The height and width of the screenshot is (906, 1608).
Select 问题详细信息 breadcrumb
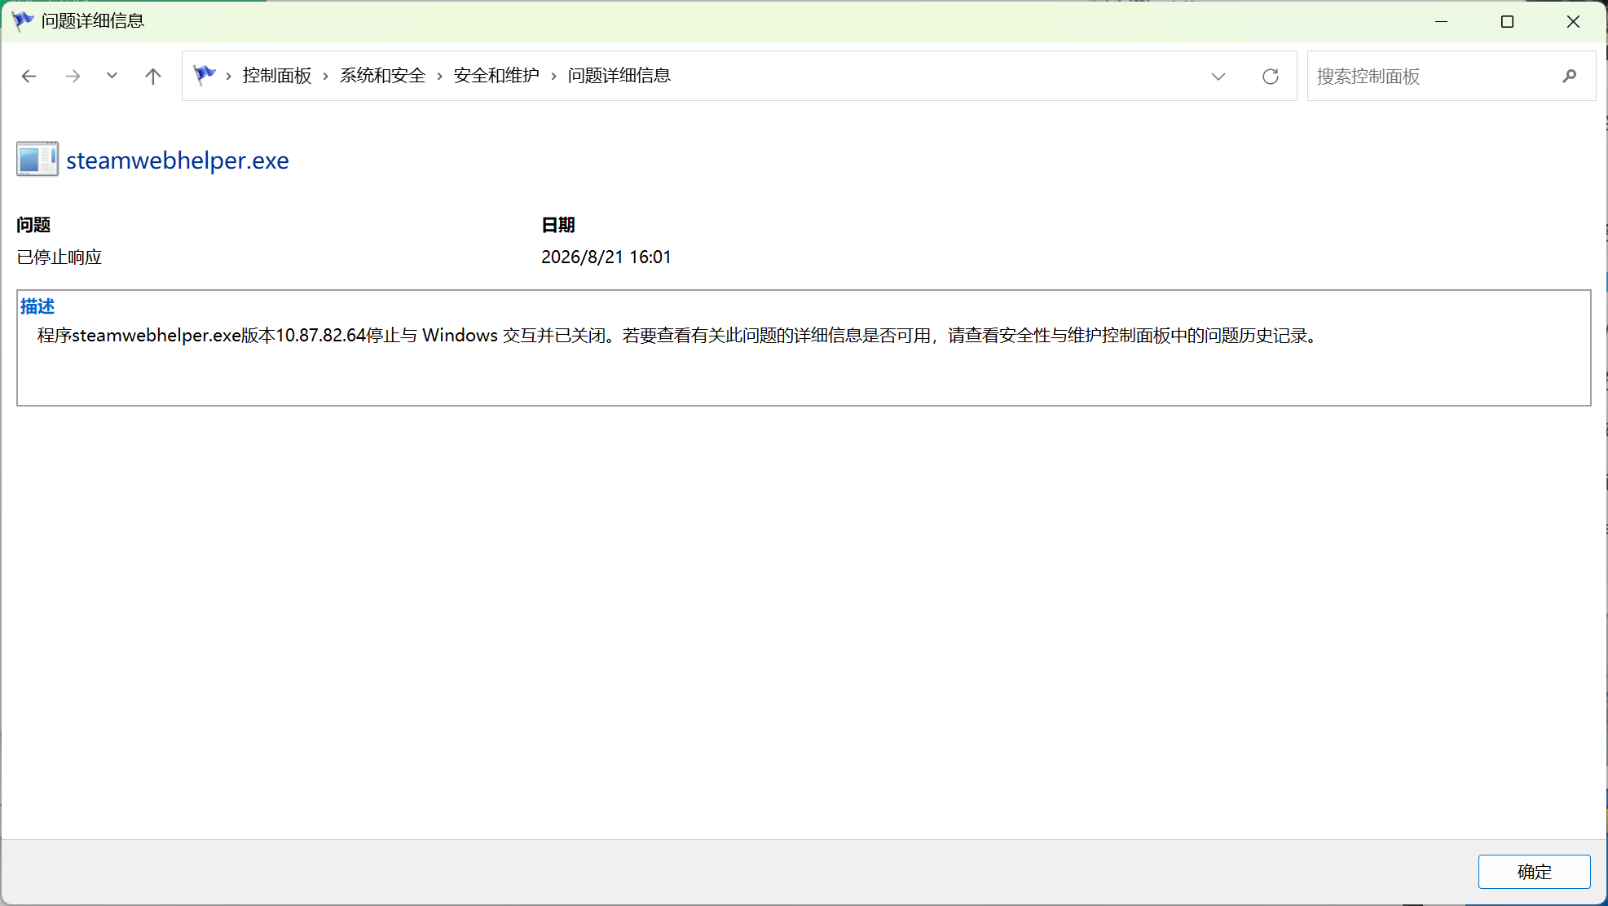coord(619,76)
